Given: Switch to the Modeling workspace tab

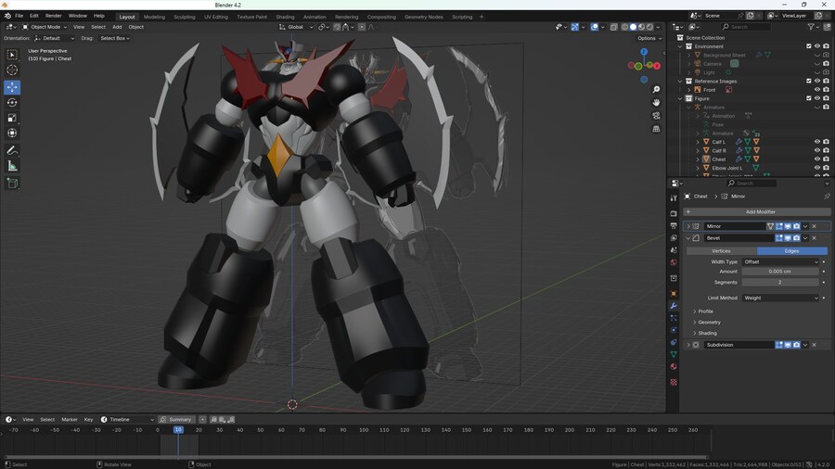Looking at the screenshot, I should [154, 17].
